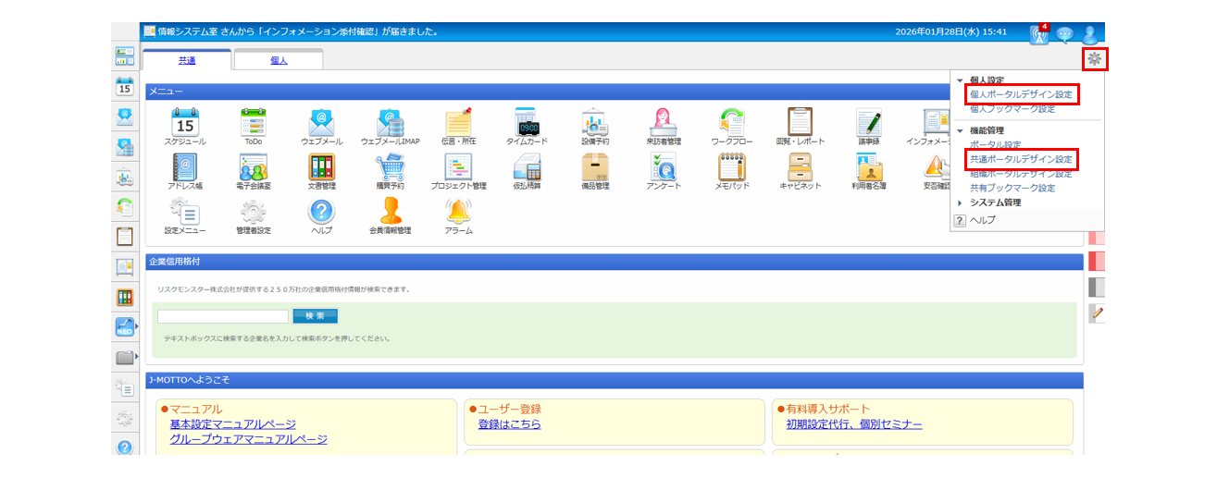Switch to the 個人 tab
Image resolution: width=1217 pixels, height=478 pixels.
click(279, 61)
